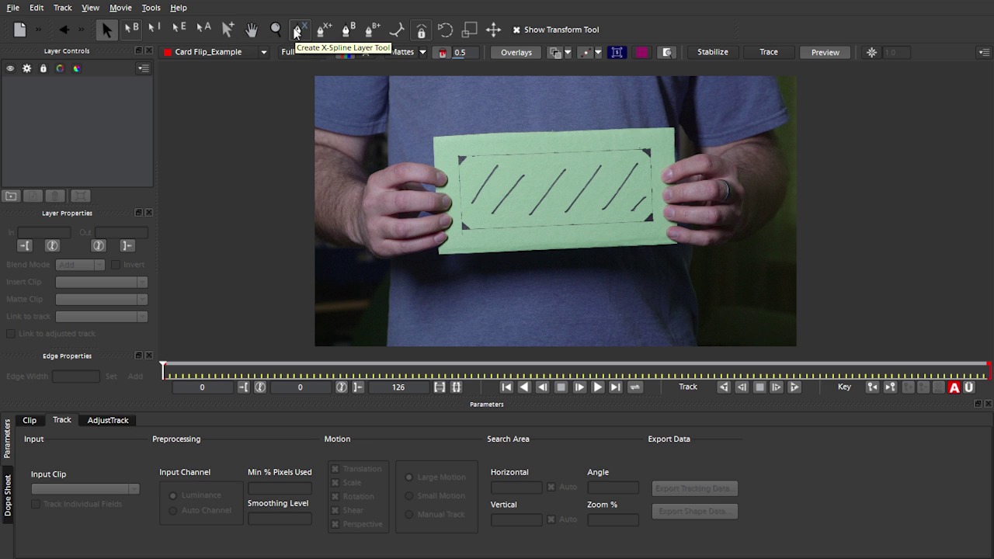Toggle the Show Transform Tool checkbox

(516, 30)
